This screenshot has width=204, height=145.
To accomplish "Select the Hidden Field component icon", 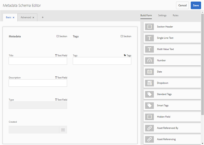I will click(x=149, y=117).
